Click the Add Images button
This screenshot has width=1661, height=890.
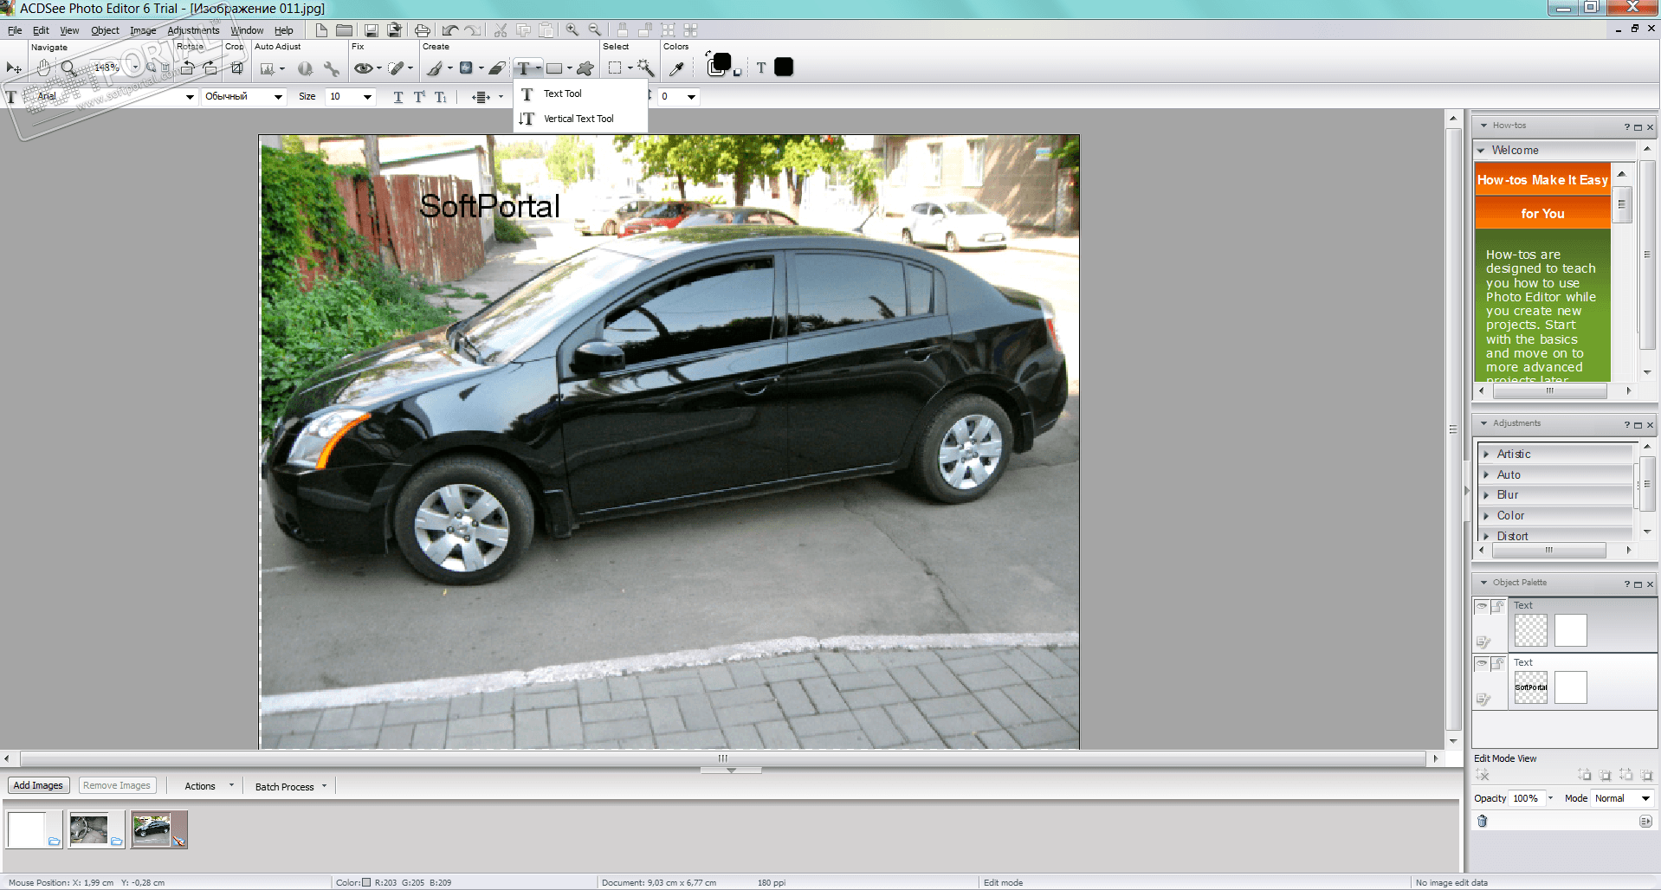coord(38,785)
